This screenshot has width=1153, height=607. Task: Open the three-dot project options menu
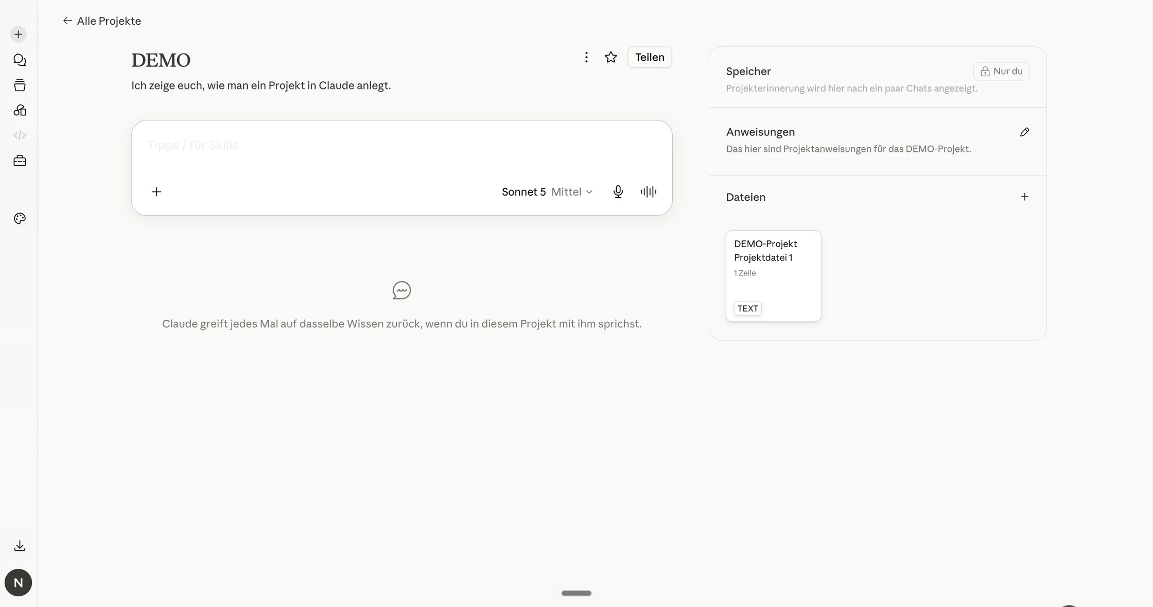586,57
